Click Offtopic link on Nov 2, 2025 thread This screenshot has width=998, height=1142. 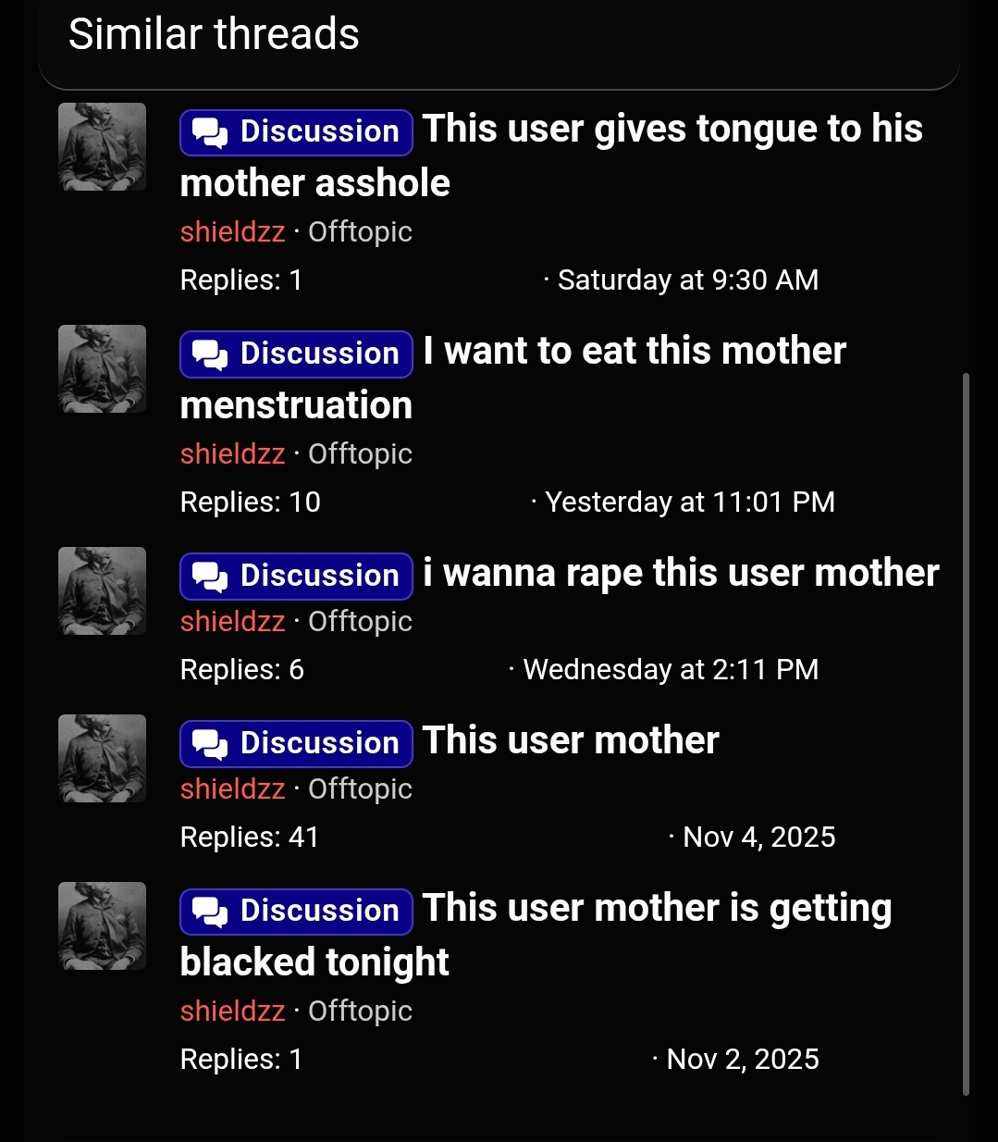tap(360, 1011)
